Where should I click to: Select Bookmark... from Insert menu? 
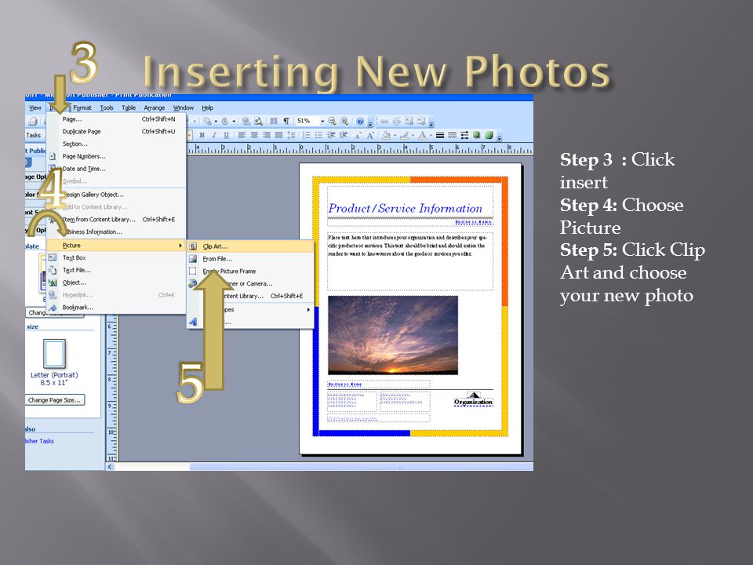coord(116,308)
